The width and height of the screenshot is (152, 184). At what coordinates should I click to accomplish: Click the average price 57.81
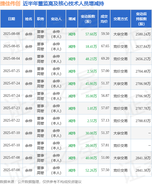coord(105,145)
